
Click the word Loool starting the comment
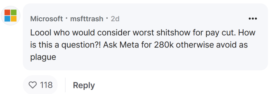[x=40, y=33]
